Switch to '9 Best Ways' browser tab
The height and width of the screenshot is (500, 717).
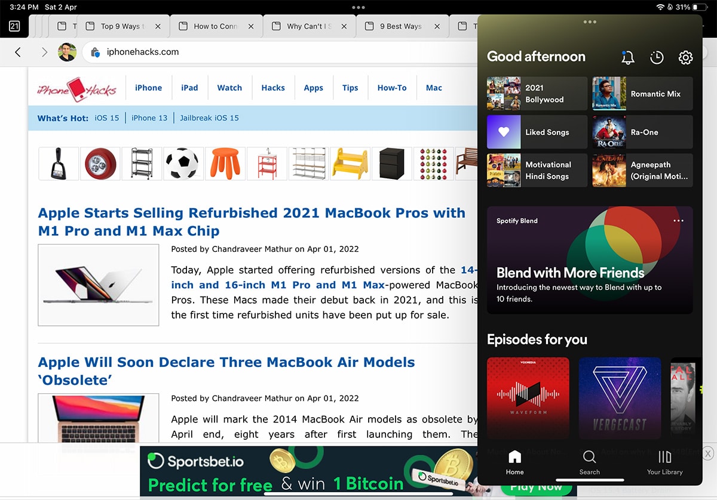400,26
